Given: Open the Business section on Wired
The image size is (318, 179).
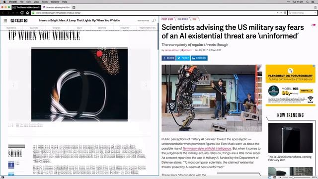Looking at the screenshot, I should click(x=11, y=28).
